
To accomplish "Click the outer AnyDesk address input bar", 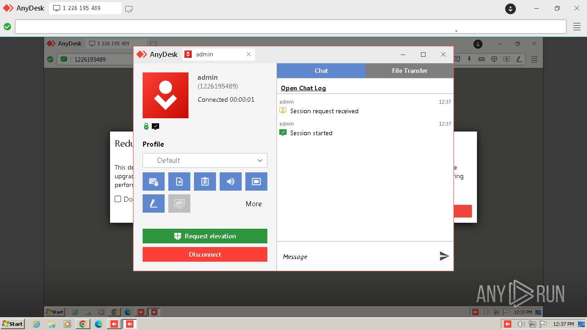I will (x=291, y=27).
